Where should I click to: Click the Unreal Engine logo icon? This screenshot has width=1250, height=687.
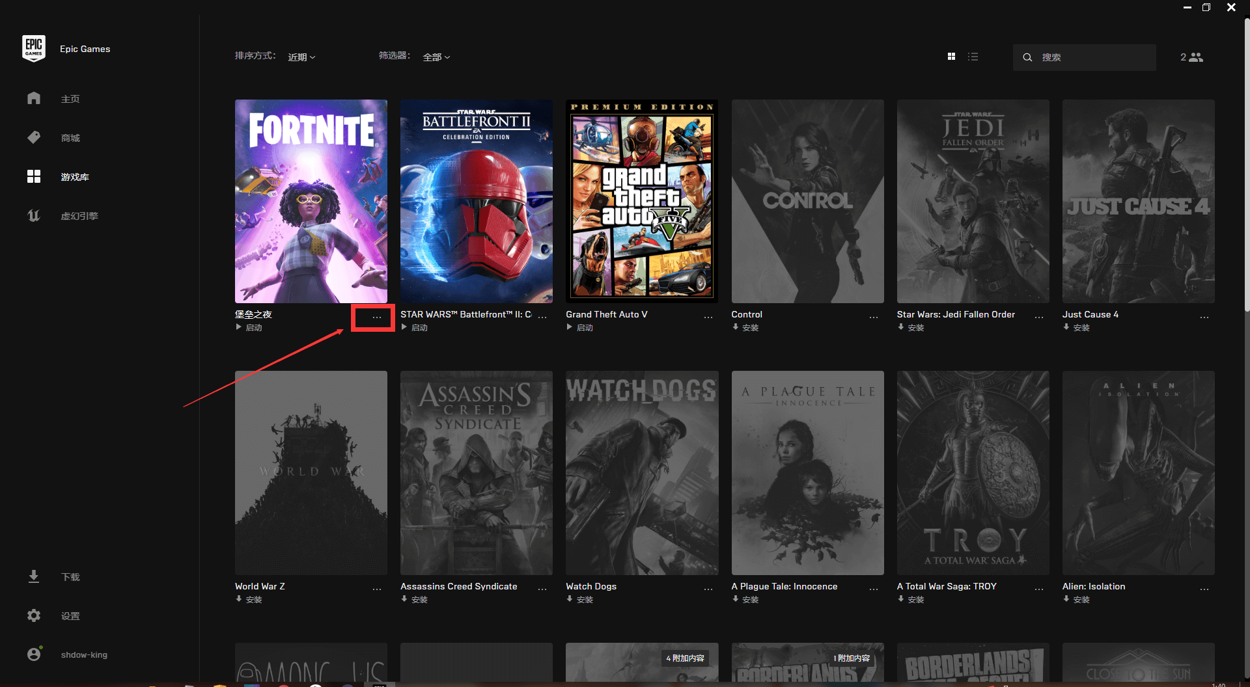coord(34,215)
